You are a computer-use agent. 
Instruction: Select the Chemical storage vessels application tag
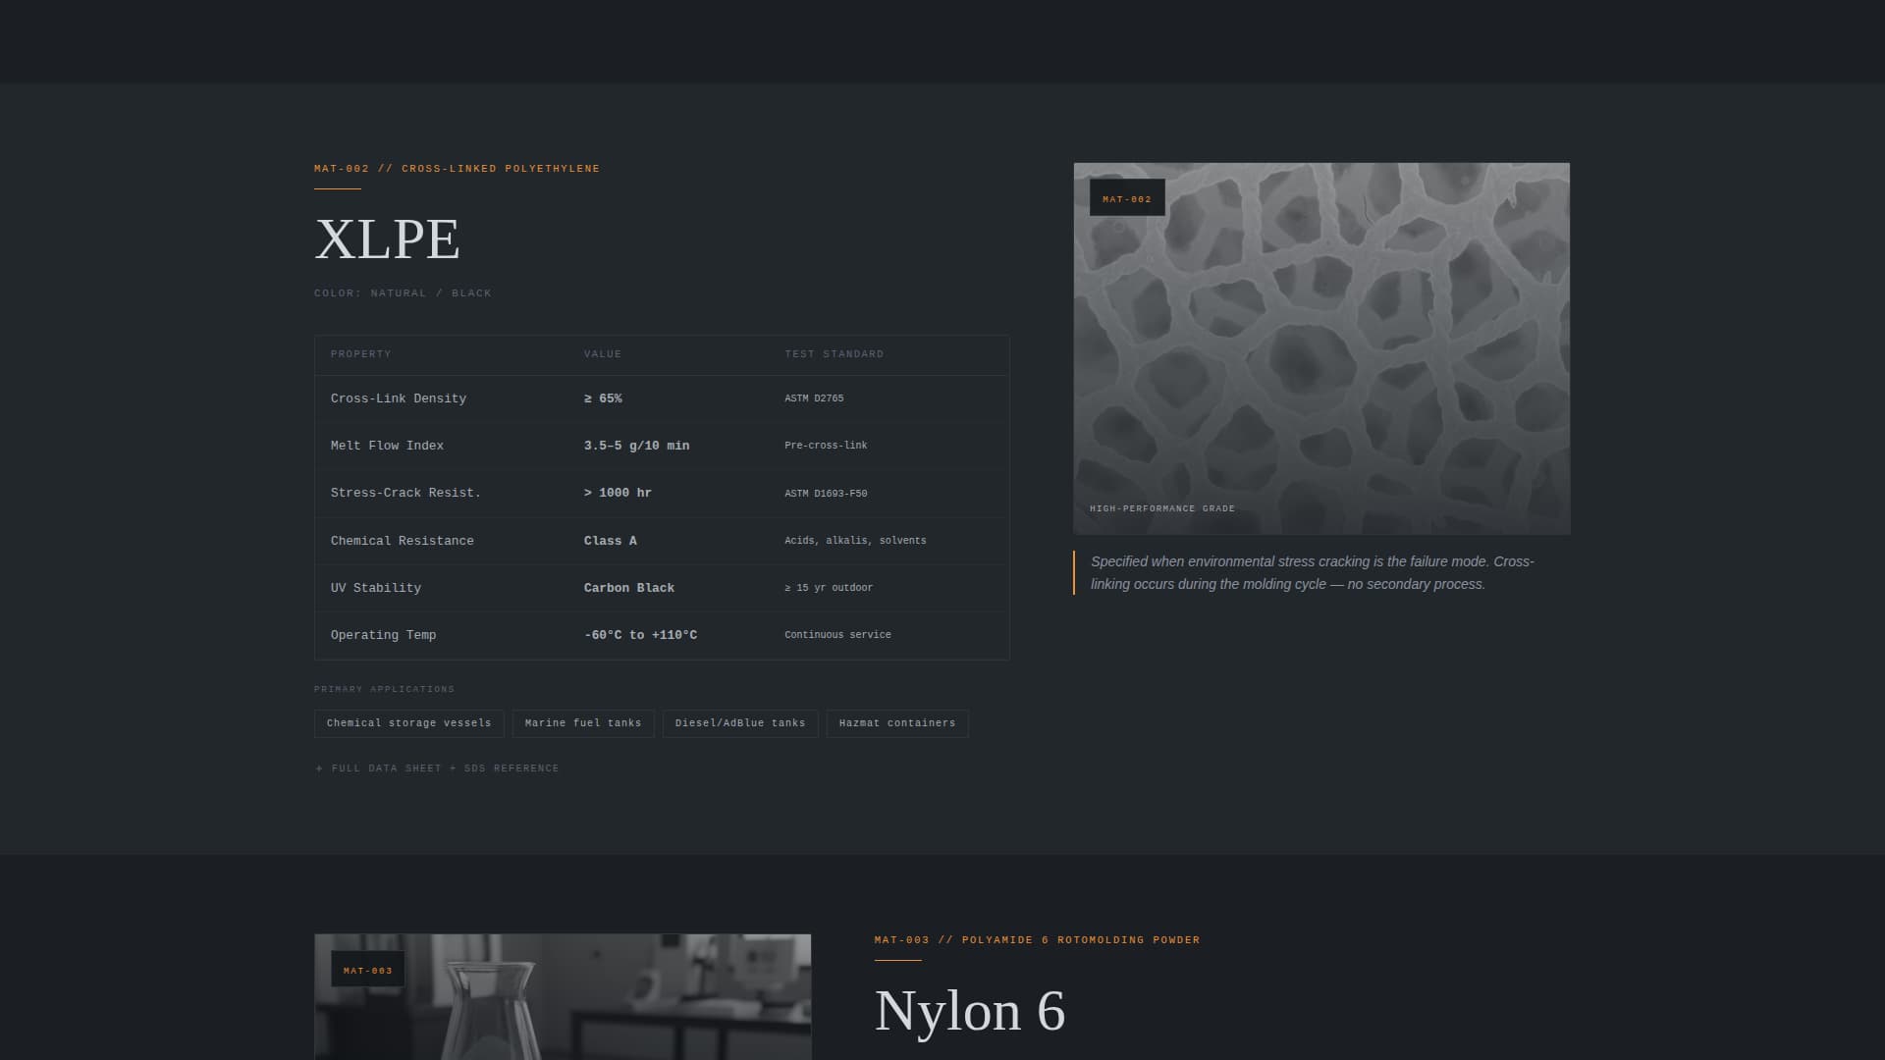[407, 723]
